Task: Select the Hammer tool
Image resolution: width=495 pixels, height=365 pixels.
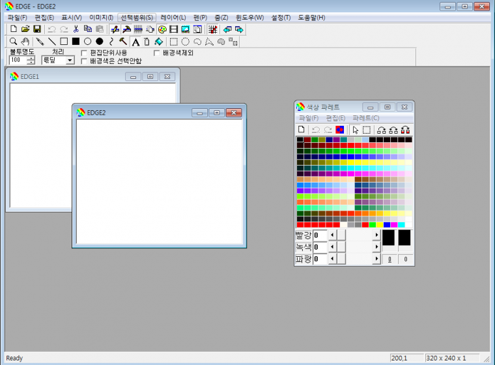Action: pyautogui.click(x=123, y=42)
